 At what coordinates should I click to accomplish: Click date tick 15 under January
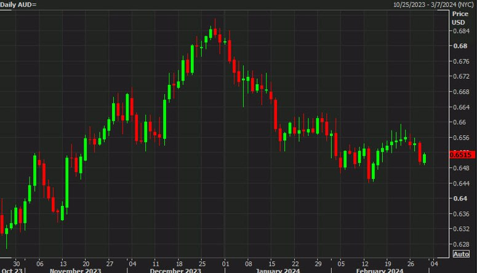(x=271, y=264)
